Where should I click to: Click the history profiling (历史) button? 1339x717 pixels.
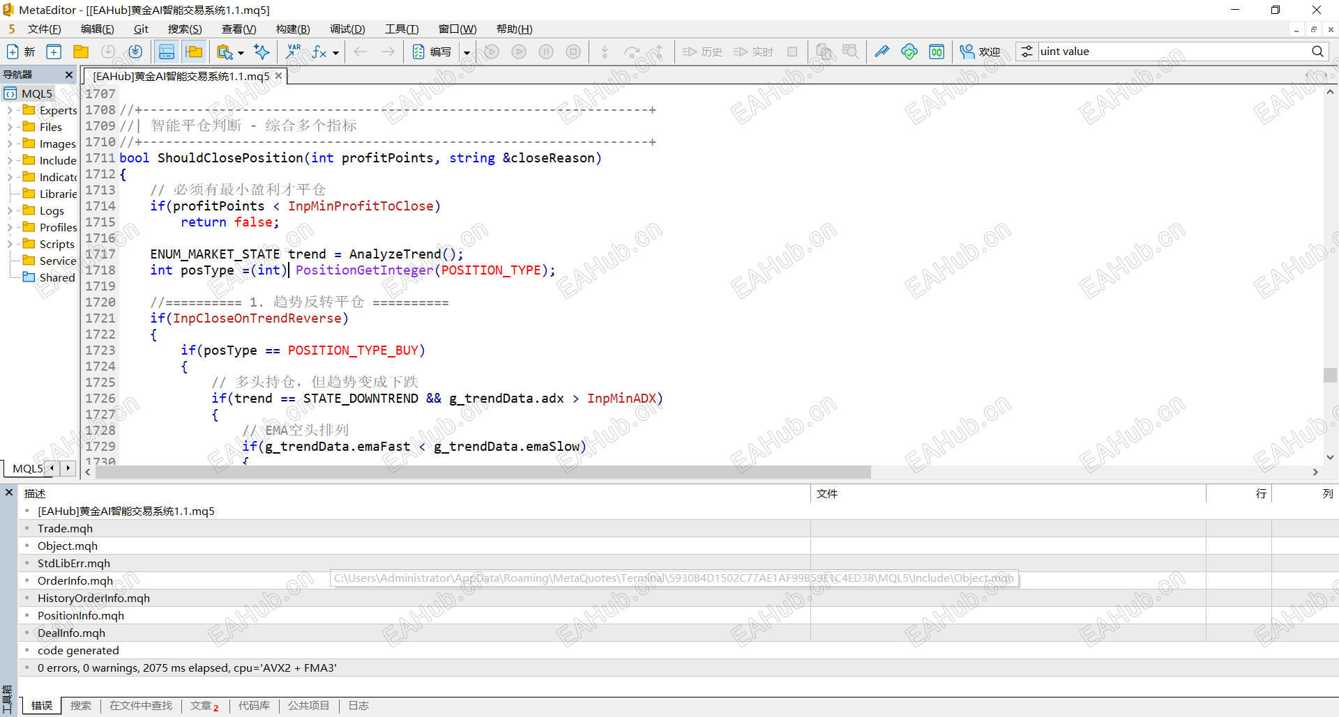[702, 52]
